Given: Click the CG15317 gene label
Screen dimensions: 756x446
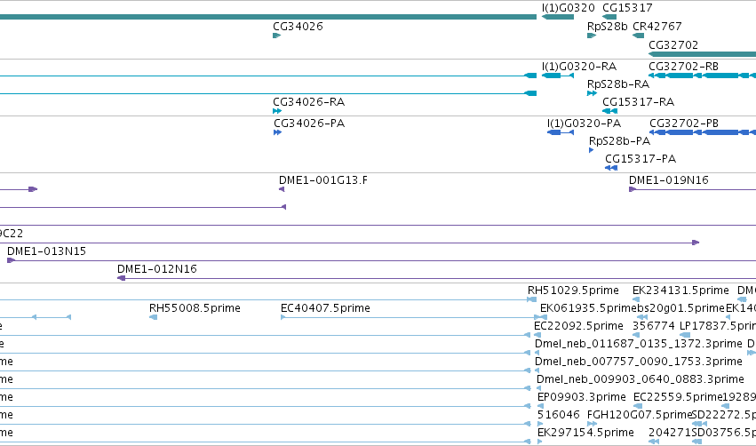Looking at the screenshot, I should click(x=627, y=8).
